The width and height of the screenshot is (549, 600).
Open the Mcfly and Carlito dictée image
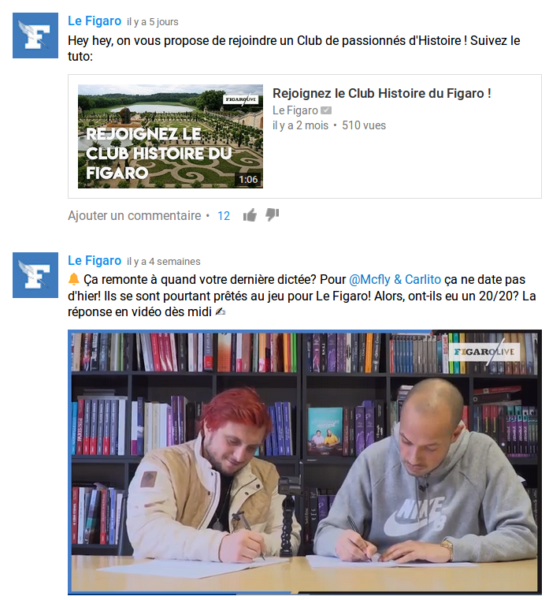click(x=305, y=462)
